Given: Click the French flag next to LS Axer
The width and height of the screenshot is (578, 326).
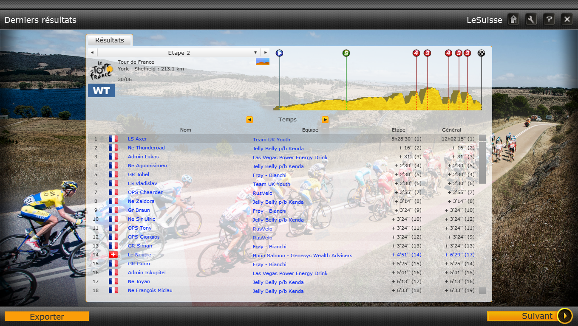Looking at the screenshot, I should (x=113, y=139).
